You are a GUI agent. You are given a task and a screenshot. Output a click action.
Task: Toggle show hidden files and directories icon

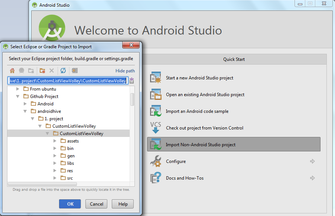click(x=75, y=71)
